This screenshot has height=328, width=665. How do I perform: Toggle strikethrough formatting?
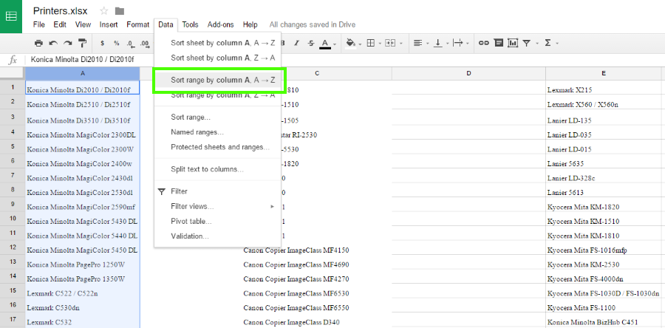click(x=311, y=43)
